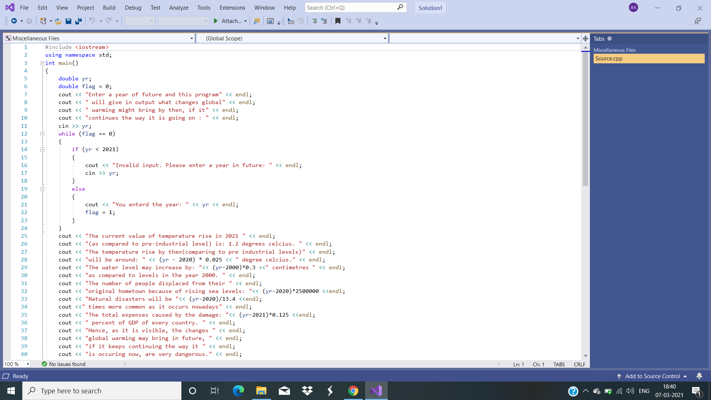711x400 pixels.
Task: Select the Source.cpp tab
Action: click(x=648, y=59)
